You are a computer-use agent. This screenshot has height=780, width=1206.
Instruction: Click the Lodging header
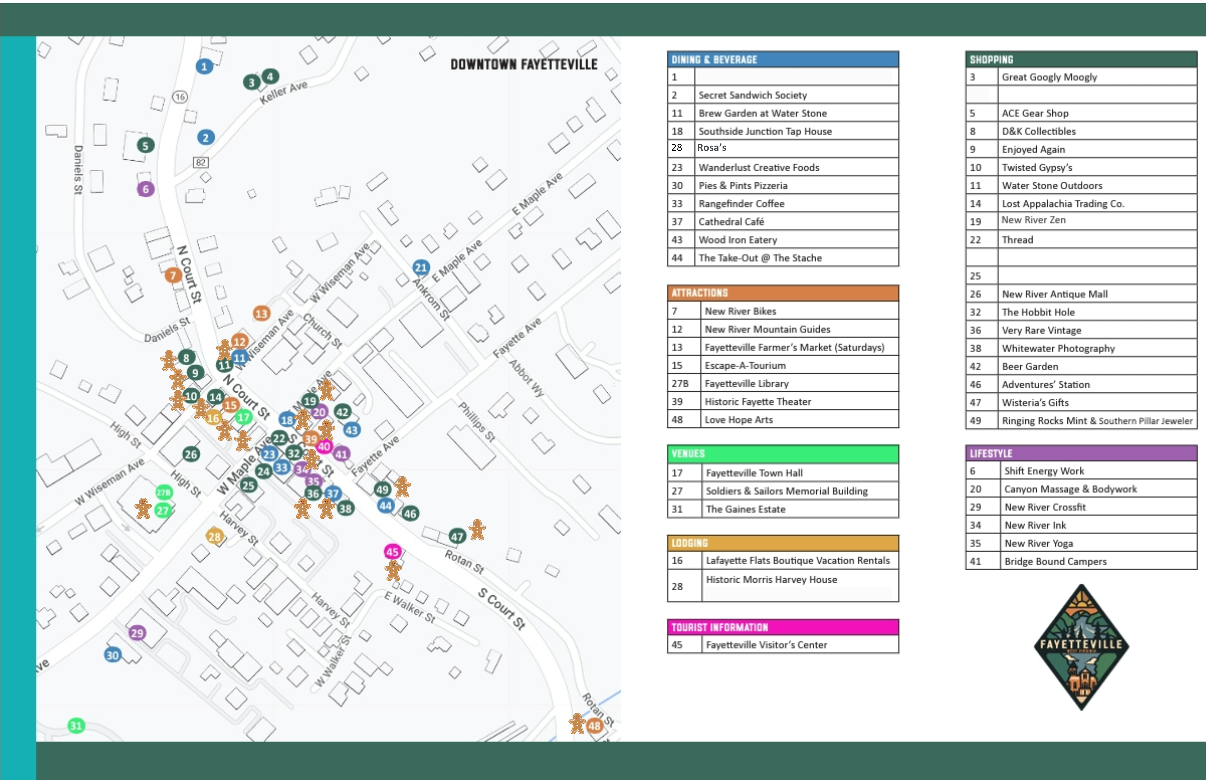click(x=783, y=543)
